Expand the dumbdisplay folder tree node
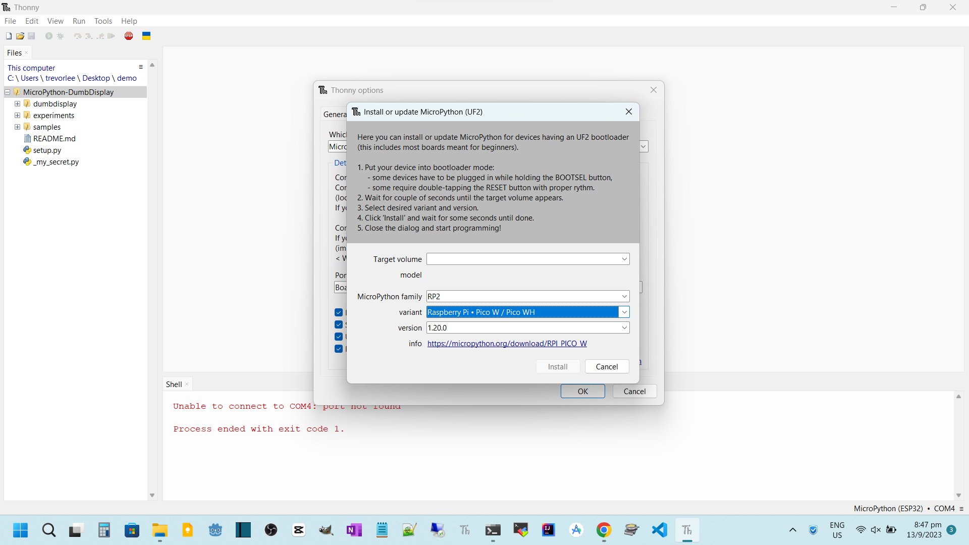 [17, 103]
